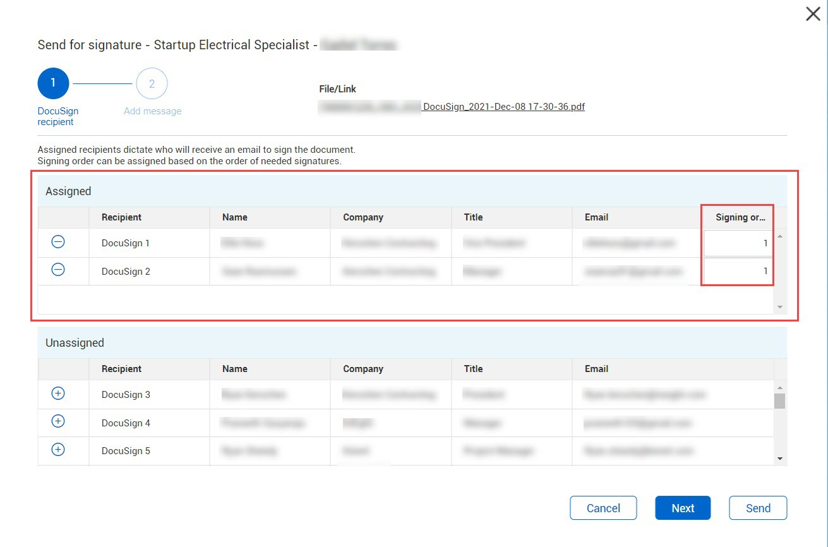
Task: Click the Assigned table Title header
Action: (512, 217)
